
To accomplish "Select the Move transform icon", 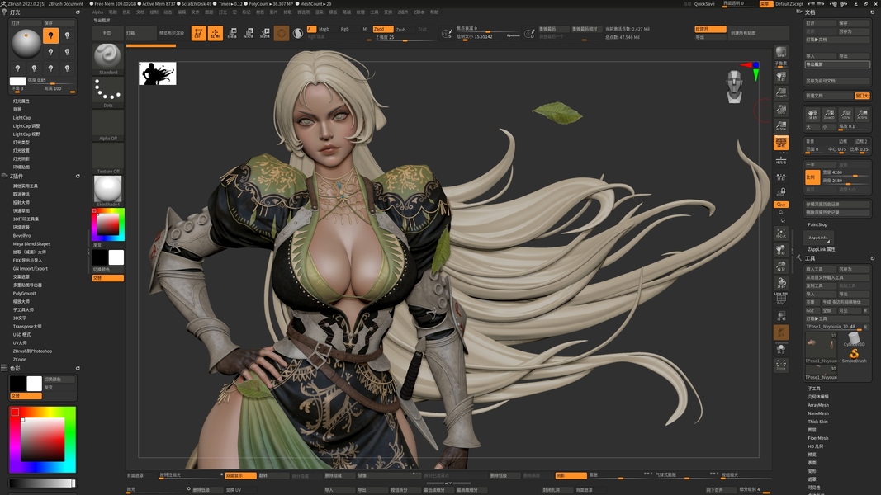I will [x=232, y=33].
